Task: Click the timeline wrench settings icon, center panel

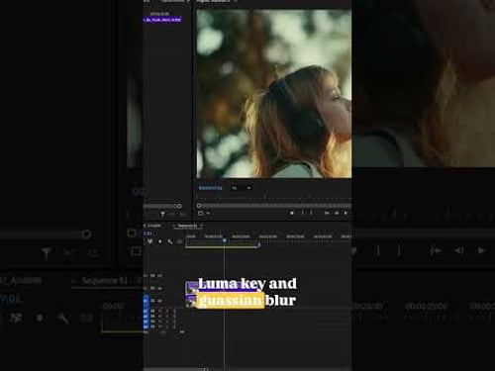Action: click(170, 241)
